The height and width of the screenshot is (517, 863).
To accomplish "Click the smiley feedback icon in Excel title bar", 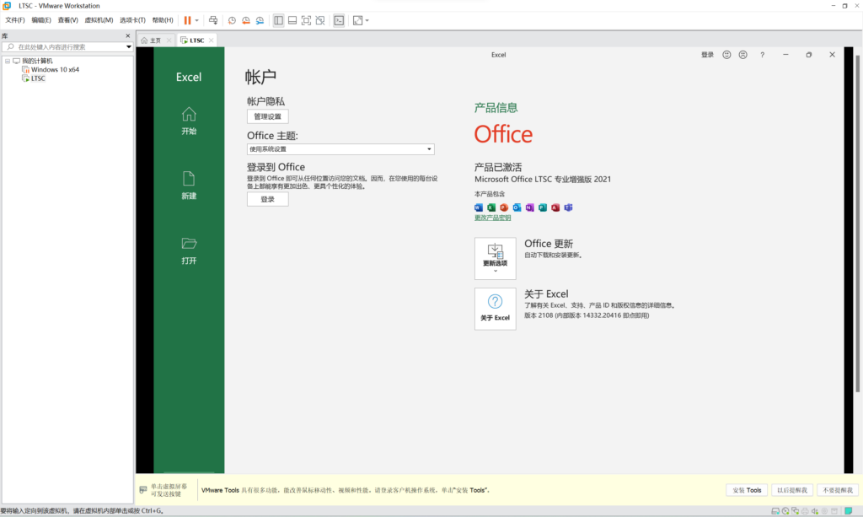I will pos(726,55).
